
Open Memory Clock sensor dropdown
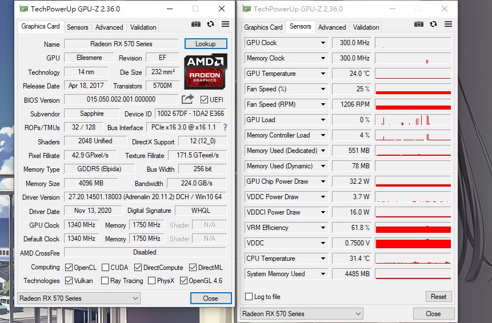(x=323, y=58)
